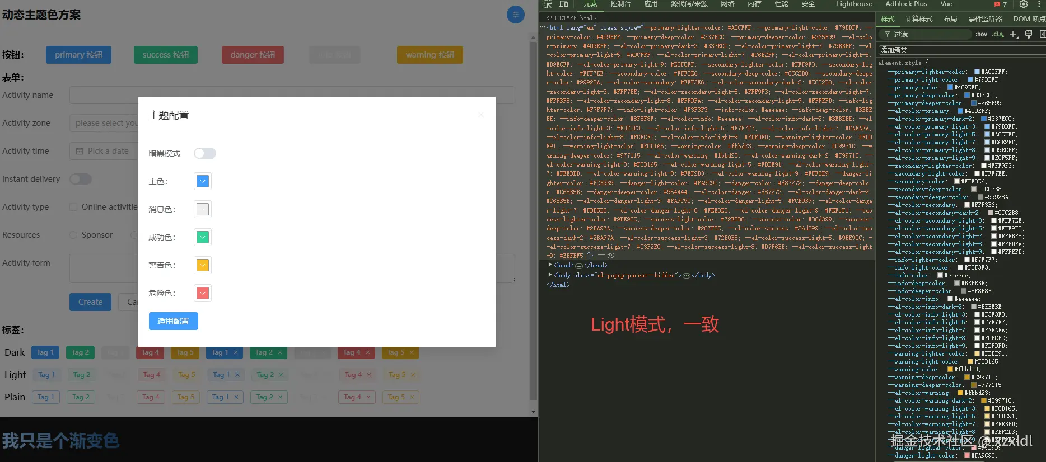Click the Create form button
This screenshot has width=1046, height=462.
coord(91,302)
